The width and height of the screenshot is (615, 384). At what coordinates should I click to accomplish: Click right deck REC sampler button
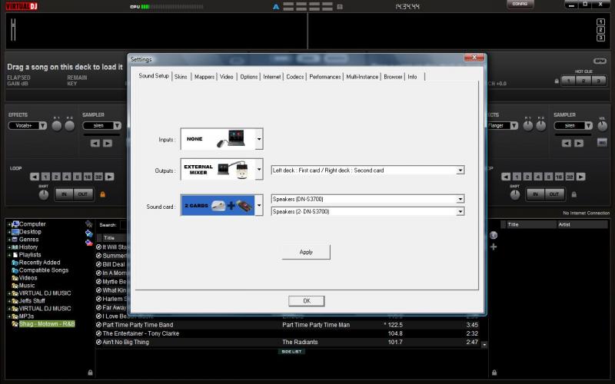coord(602,143)
